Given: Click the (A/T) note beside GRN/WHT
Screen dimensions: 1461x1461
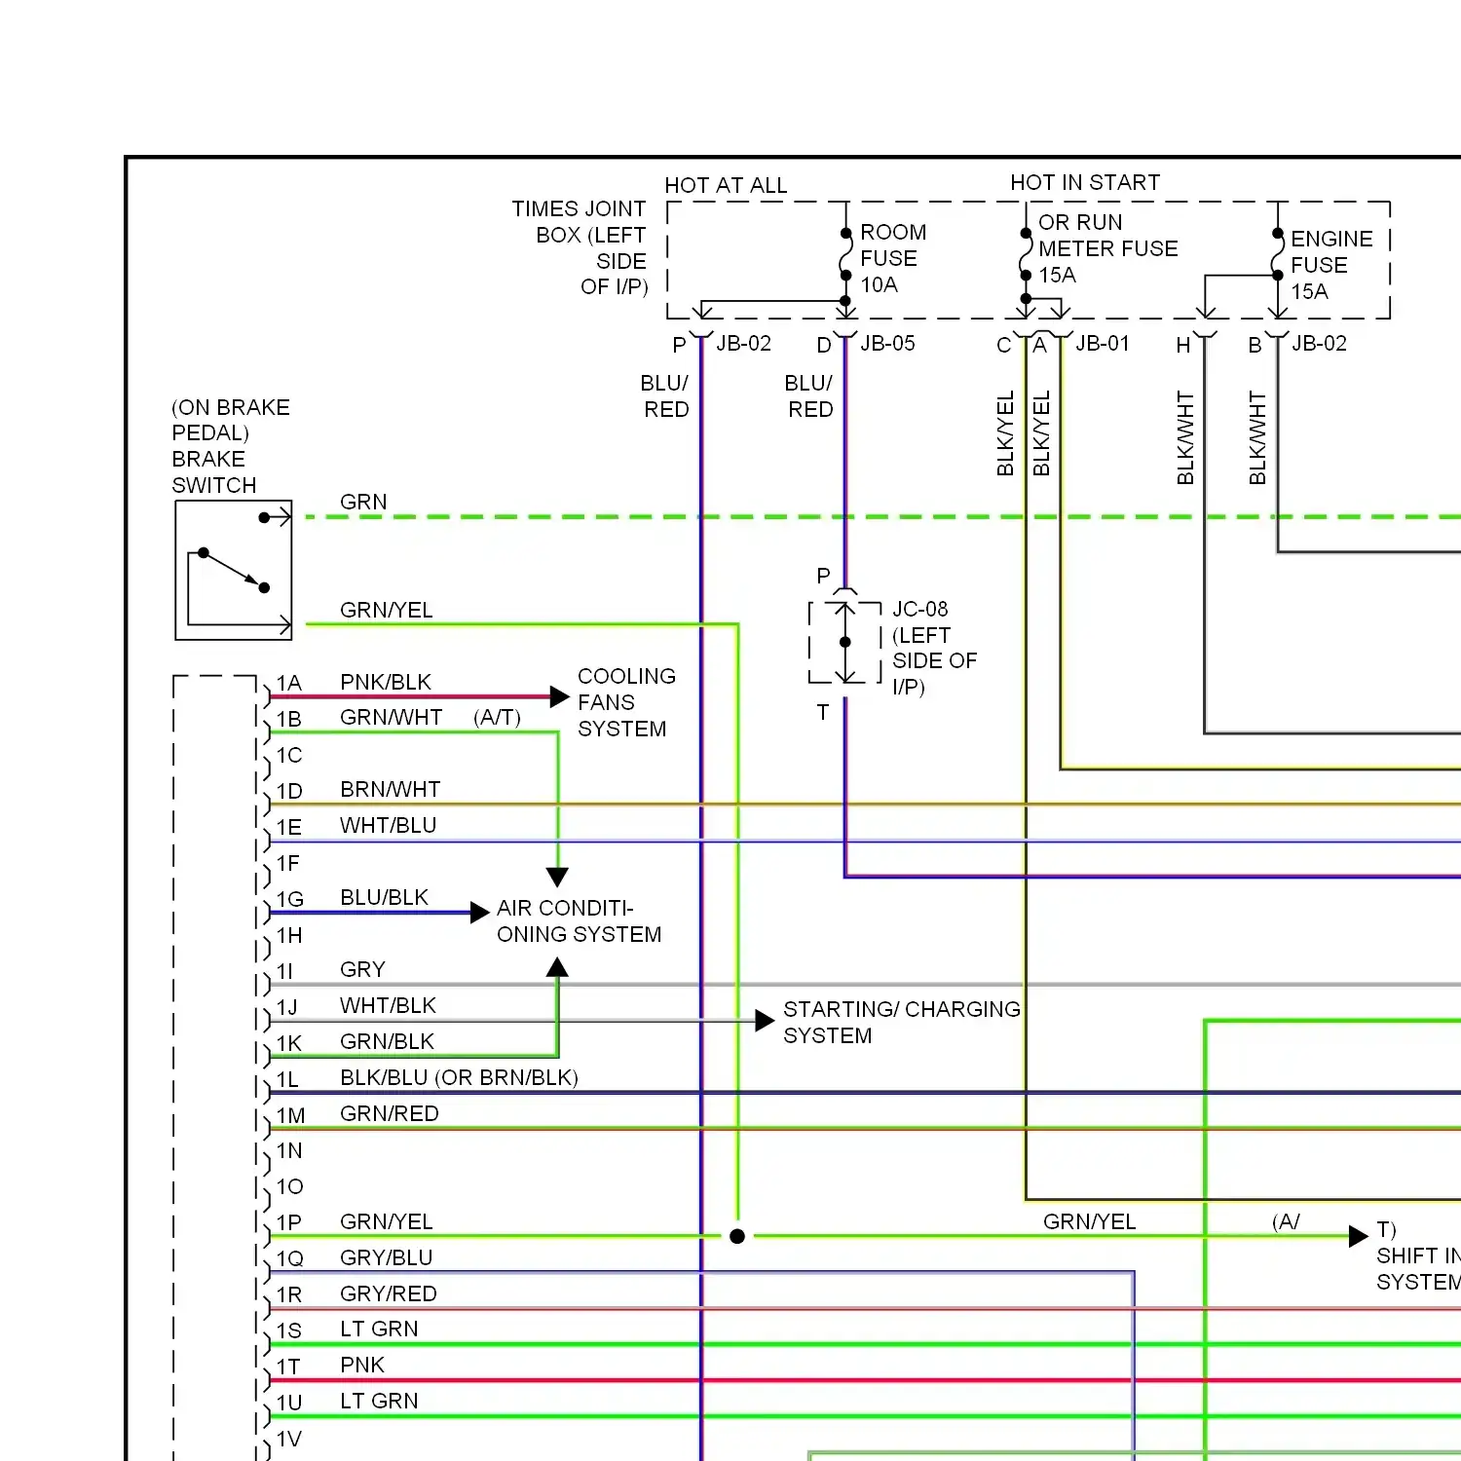Looking at the screenshot, I should coord(498,718).
